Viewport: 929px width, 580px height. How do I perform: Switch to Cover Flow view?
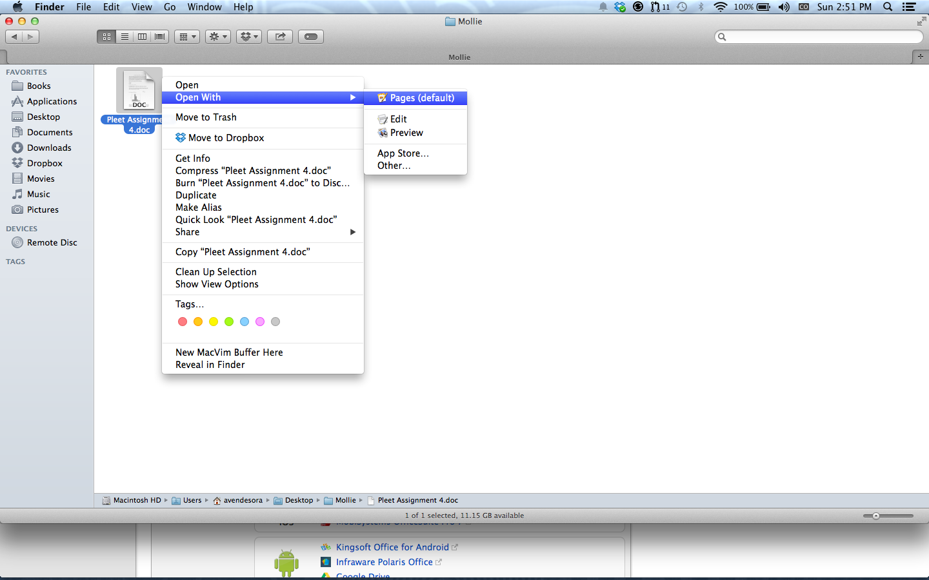[x=160, y=37]
